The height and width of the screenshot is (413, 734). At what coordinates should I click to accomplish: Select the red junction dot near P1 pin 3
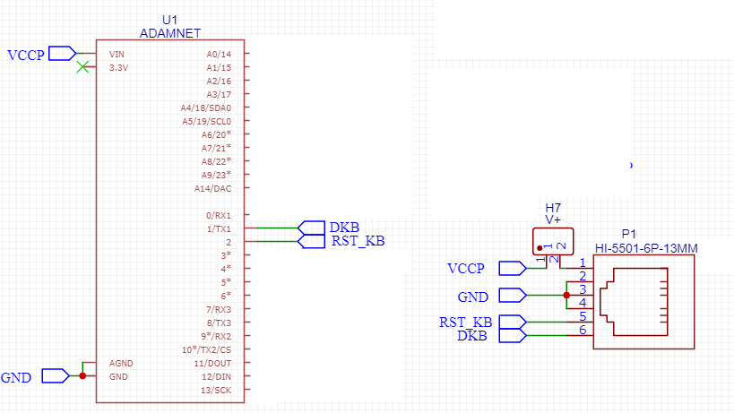point(566,295)
